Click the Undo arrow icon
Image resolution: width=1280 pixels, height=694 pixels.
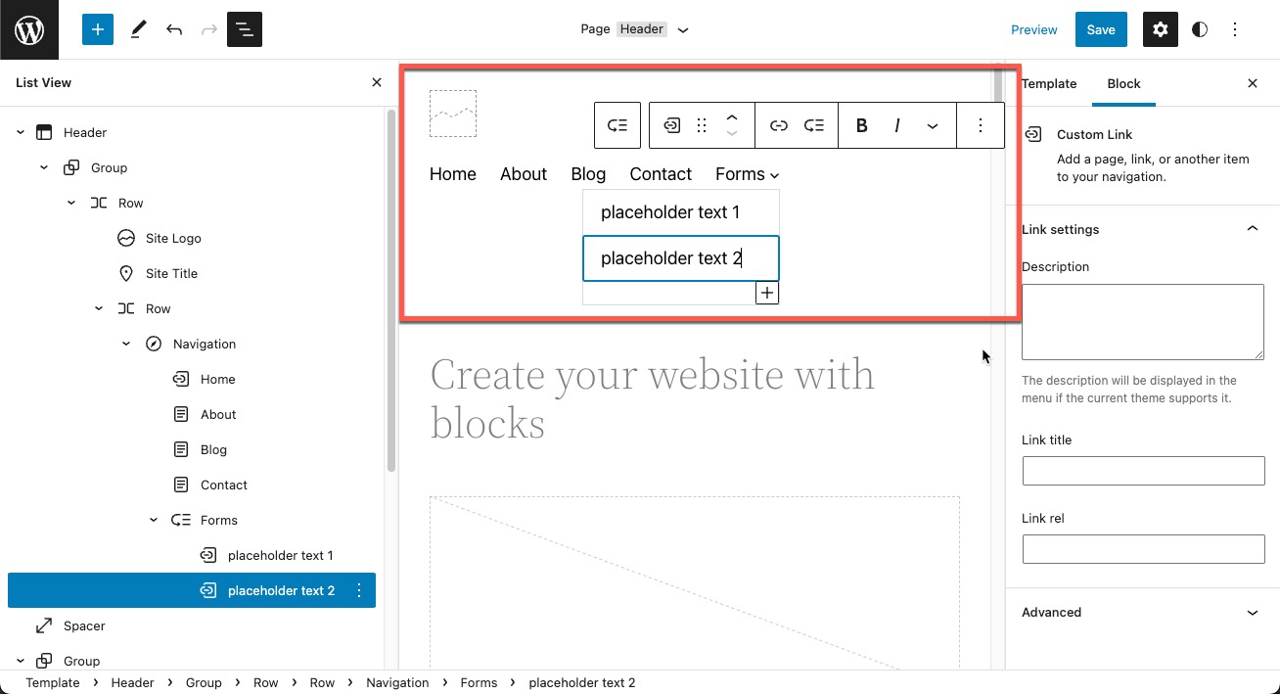pos(173,29)
